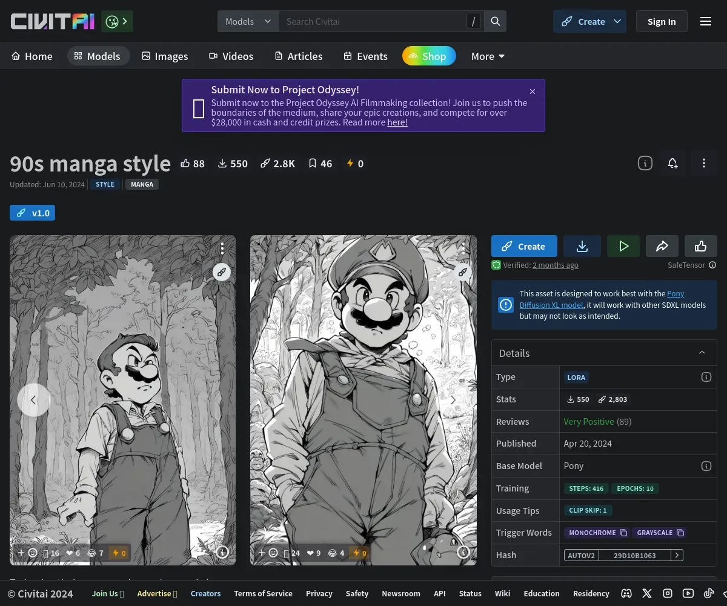Expand the More navigation dropdown
Screen dimensions: 727x606
[488, 56]
